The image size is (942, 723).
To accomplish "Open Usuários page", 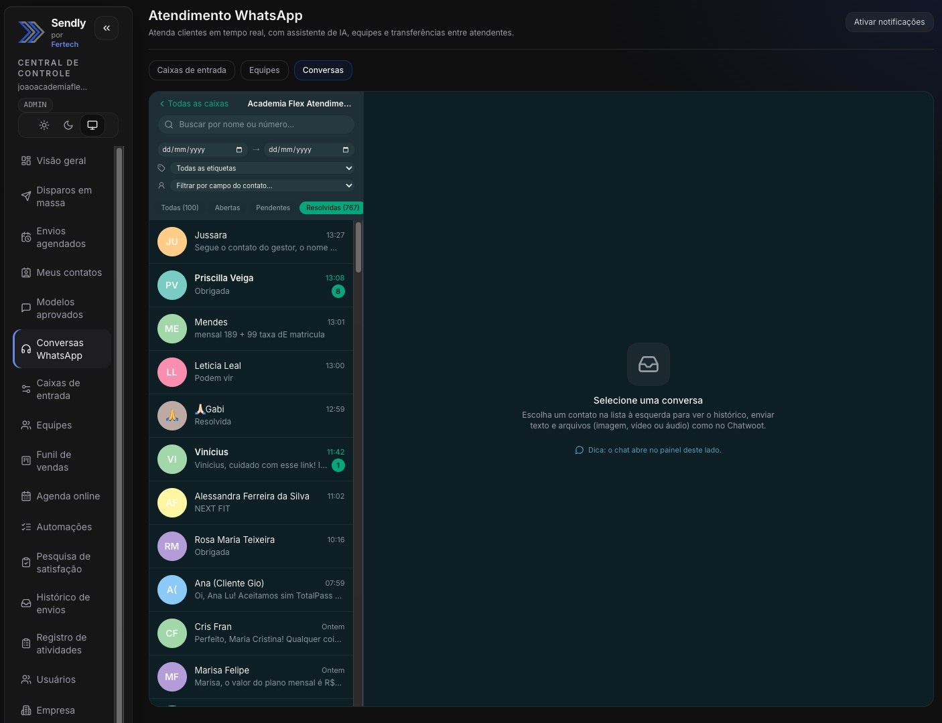I will click(x=62, y=679).
